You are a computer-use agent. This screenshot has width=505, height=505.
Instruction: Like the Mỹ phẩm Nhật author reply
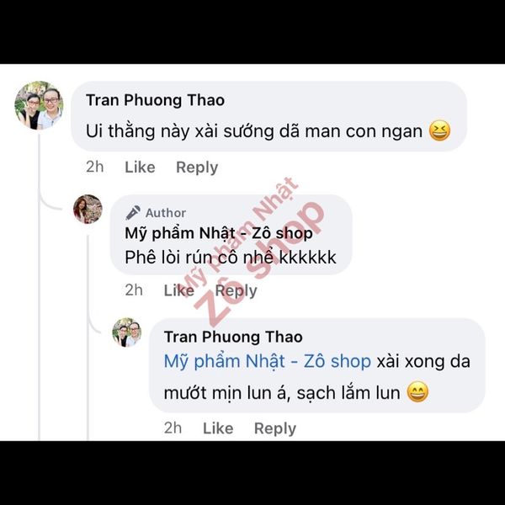pyautogui.click(x=179, y=290)
